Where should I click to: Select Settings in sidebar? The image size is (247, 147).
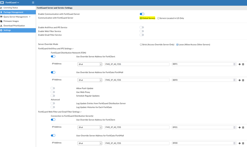[x=18, y=30]
